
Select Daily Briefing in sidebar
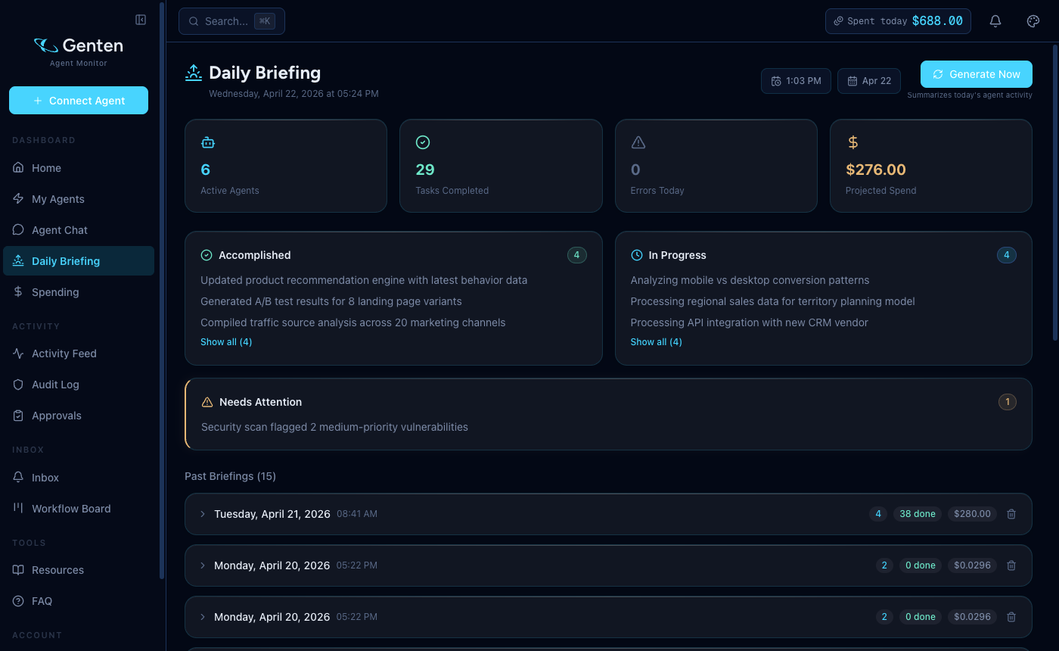pyautogui.click(x=79, y=260)
